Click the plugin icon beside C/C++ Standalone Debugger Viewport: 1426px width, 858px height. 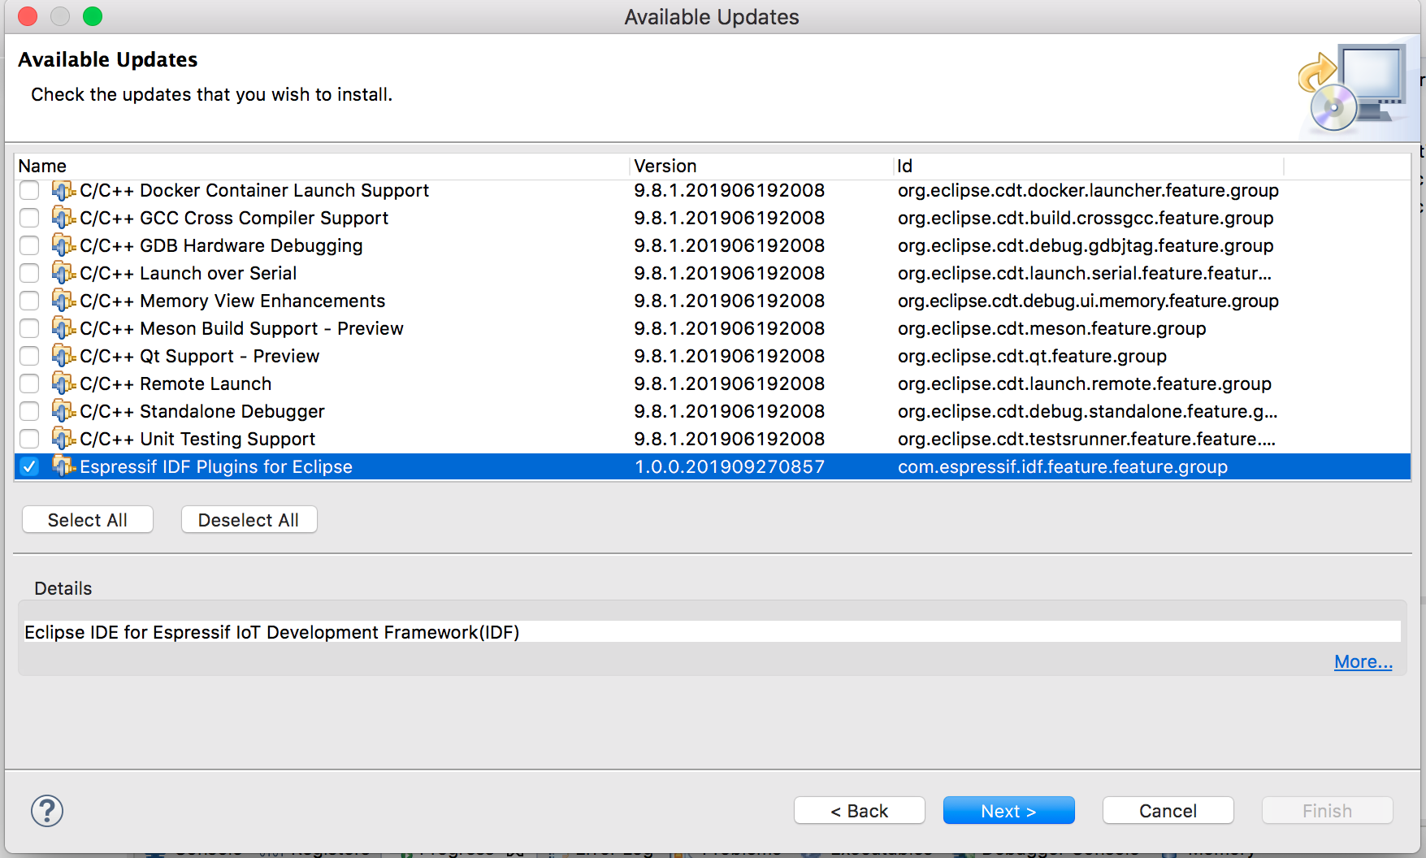click(x=63, y=411)
